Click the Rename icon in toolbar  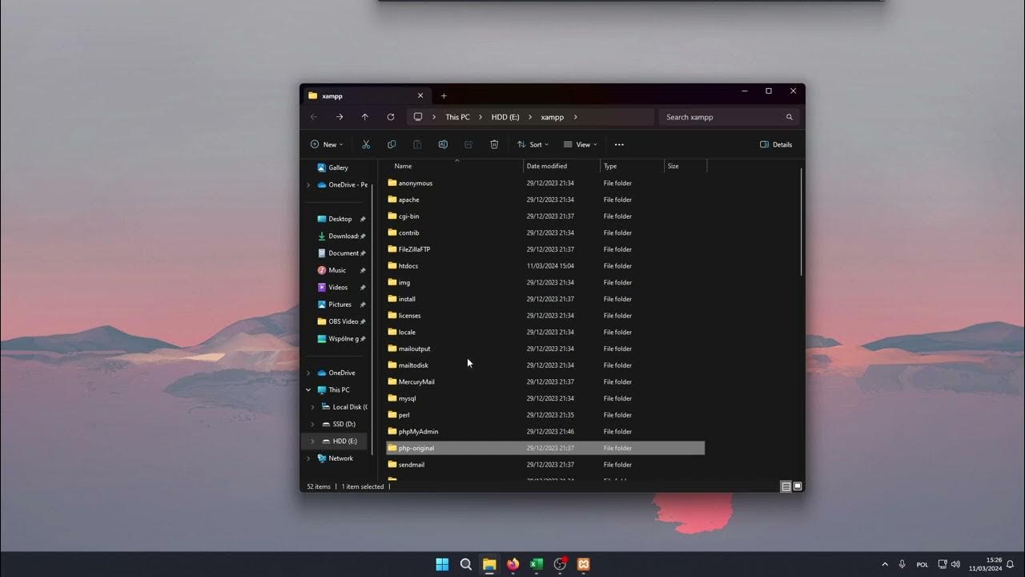click(x=443, y=144)
